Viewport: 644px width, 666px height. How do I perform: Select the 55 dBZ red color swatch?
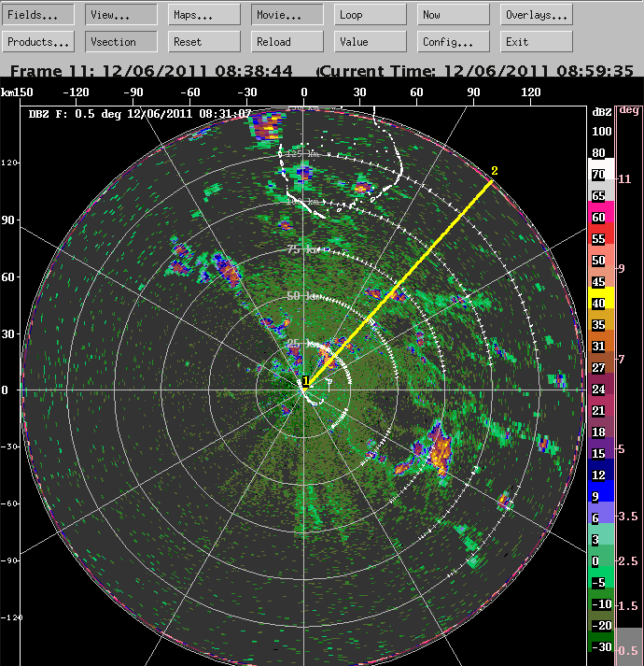pos(601,234)
